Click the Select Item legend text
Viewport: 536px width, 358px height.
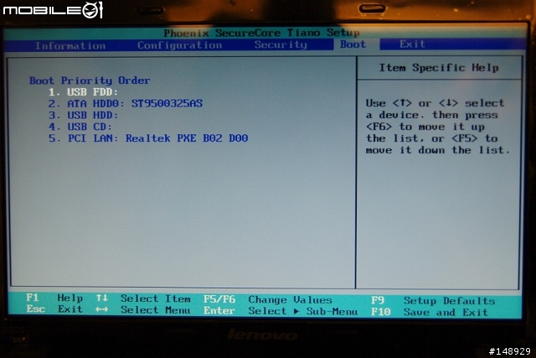156,298
